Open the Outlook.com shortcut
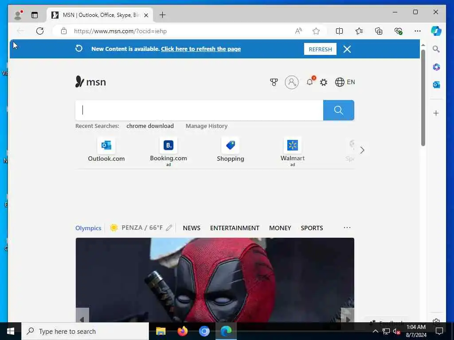This screenshot has width=454, height=340. [106, 150]
